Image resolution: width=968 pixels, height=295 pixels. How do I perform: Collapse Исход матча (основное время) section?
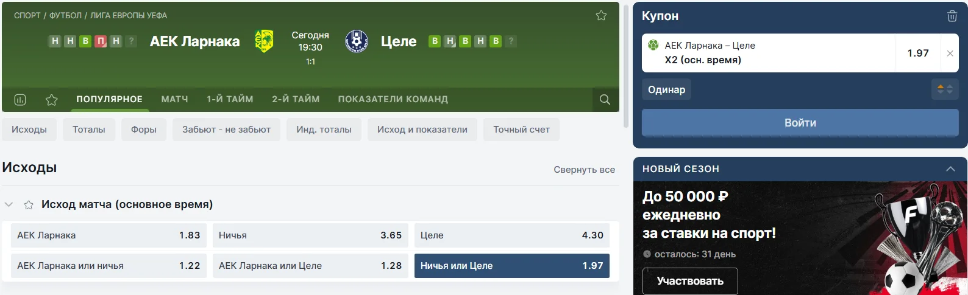point(9,205)
